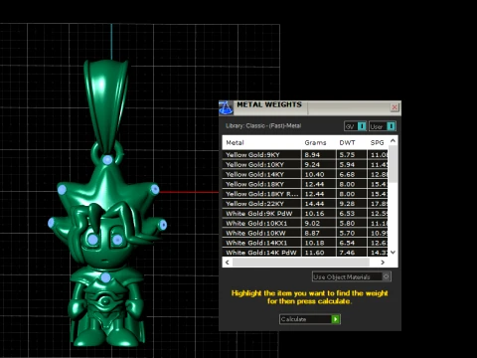Screen dimensions: 477x358
Task: Click the horizontal scrollbar track
Action: 301,263
